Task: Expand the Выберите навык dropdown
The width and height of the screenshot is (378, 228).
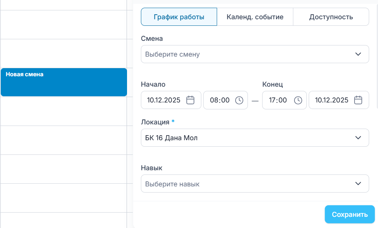Action: [x=246, y=184]
